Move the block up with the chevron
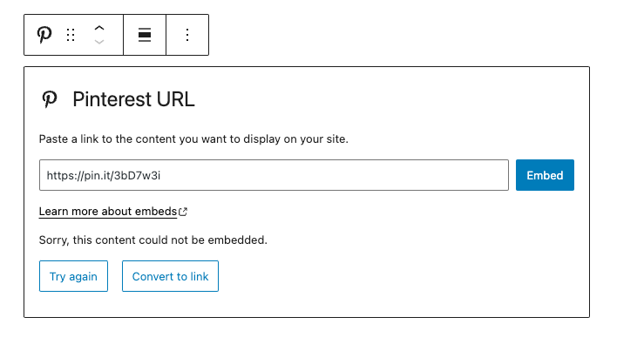Screen dimensions: 644x351 click(99, 29)
